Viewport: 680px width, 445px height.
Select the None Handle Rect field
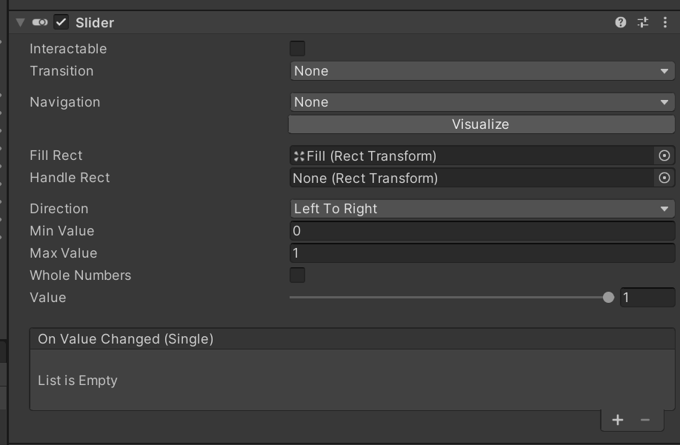point(474,178)
